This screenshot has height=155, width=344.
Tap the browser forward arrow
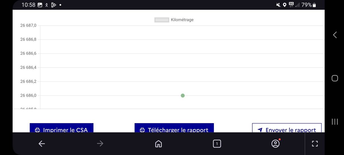100,144
